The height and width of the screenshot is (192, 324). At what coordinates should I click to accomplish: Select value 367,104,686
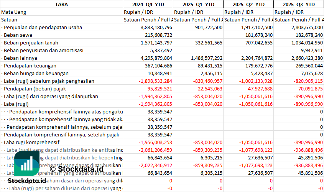coord(158,66)
